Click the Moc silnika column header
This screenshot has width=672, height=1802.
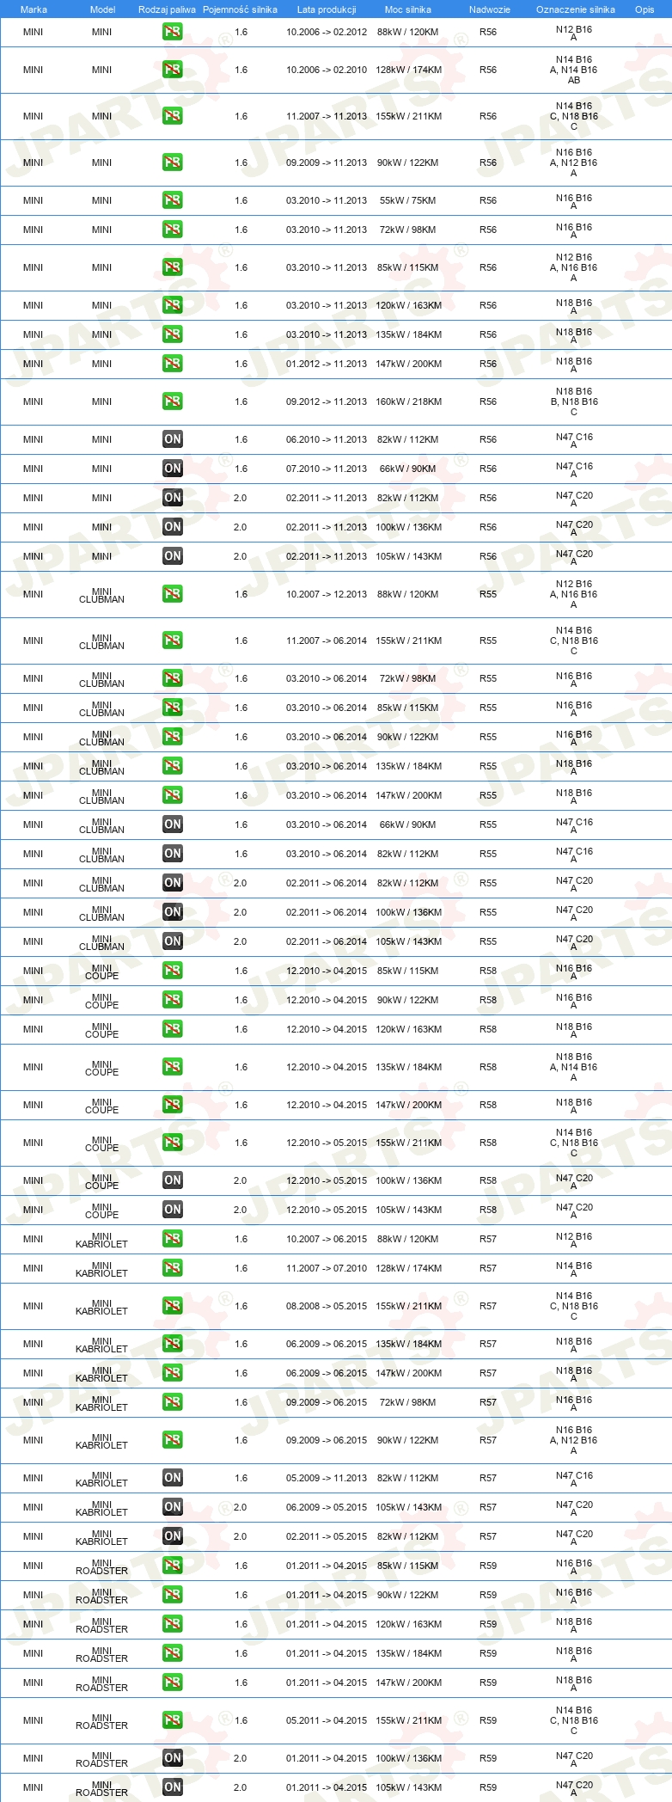coord(408,9)
